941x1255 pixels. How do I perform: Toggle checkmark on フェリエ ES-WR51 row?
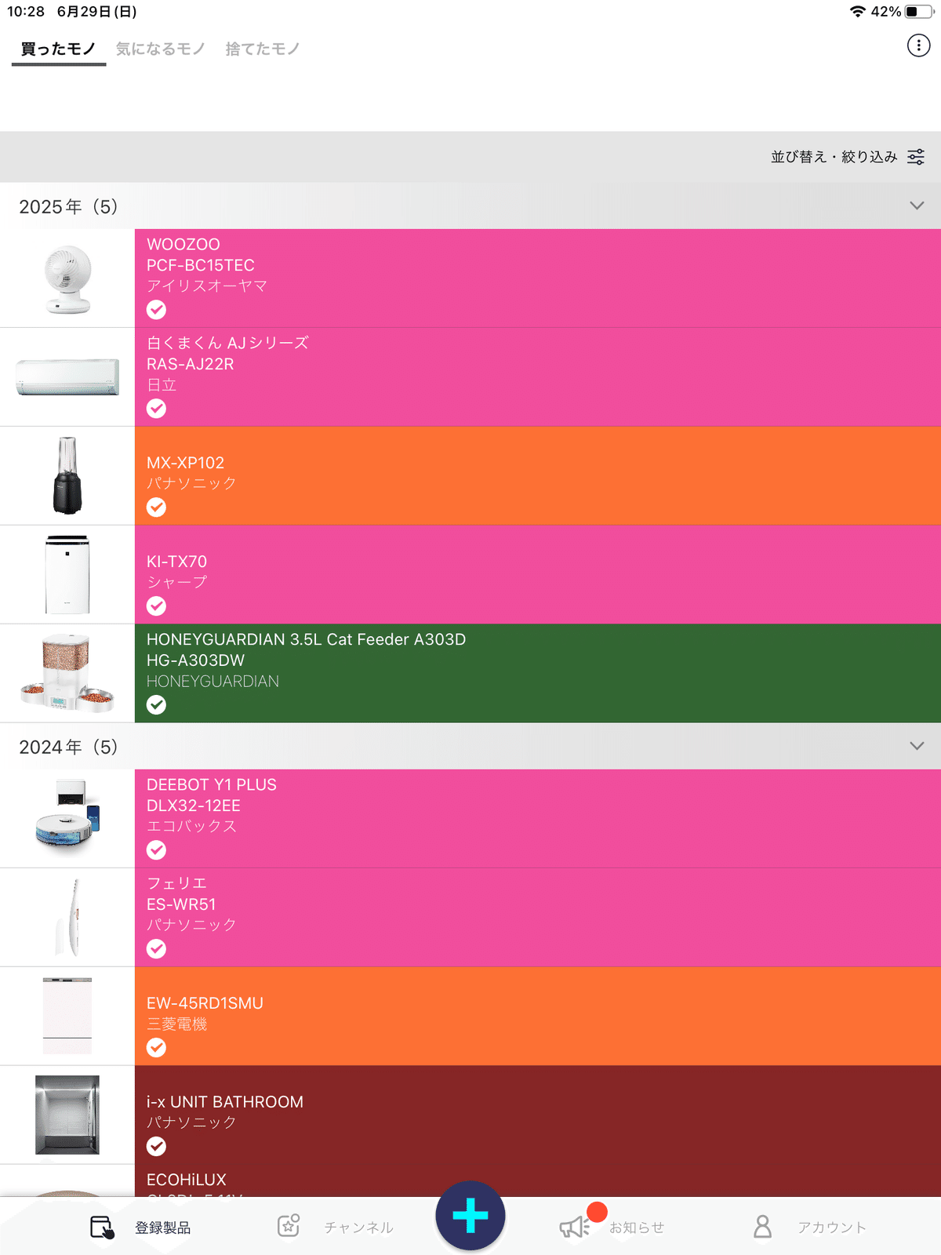[x=157, y=949]
